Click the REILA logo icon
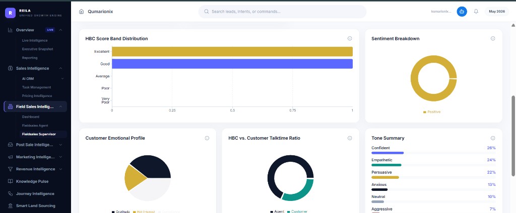 tap(10, 13)
